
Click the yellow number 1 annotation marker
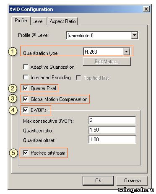(x=13, y=52)
